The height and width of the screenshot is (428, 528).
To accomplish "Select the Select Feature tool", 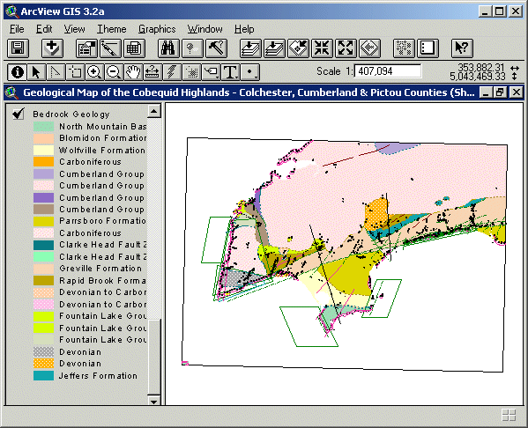I will point(75,72).
